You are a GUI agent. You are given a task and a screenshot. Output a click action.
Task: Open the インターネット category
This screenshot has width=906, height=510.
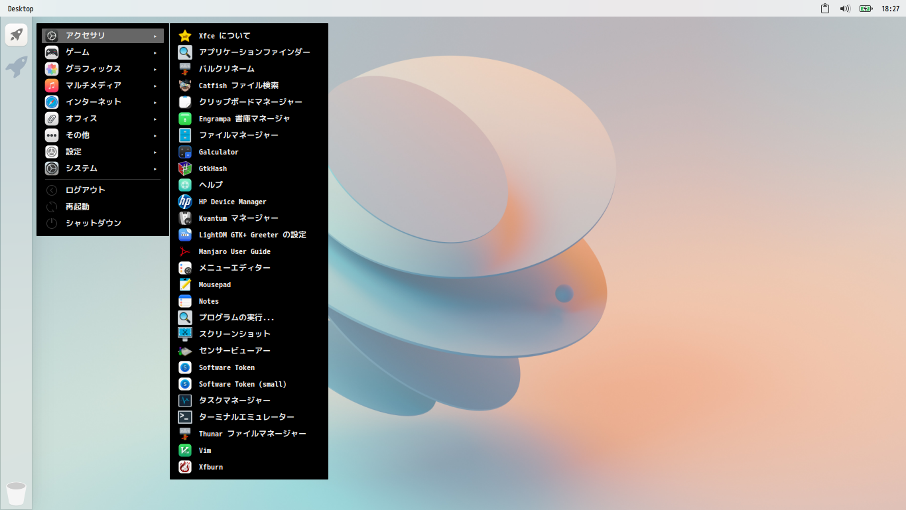coord(103,102)
